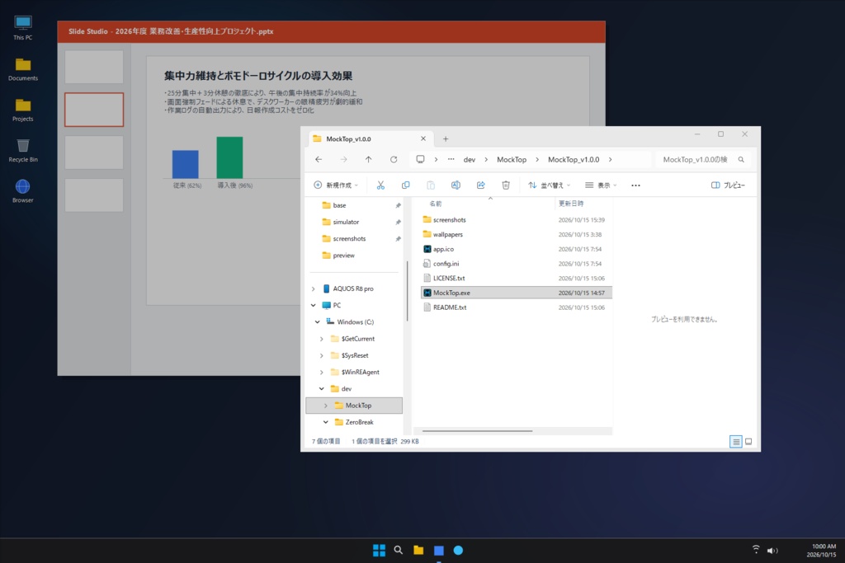Expand the $SysReset folder node
Viewport: 845px width, 563px height.
coord(322,356)
